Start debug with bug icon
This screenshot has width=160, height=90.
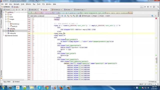click(x=148, y=7)
